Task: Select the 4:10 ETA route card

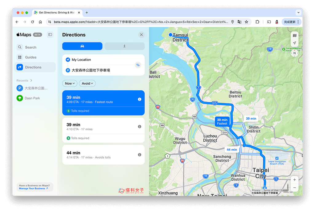Action: pyautogui.click(x=103, y=130)
